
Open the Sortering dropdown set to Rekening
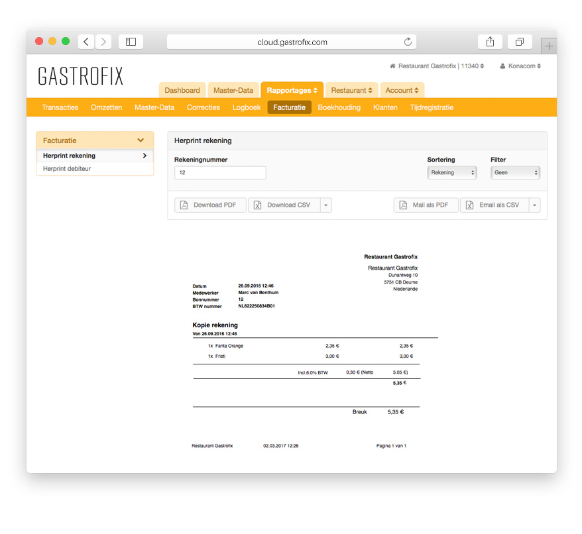[451, 172]
